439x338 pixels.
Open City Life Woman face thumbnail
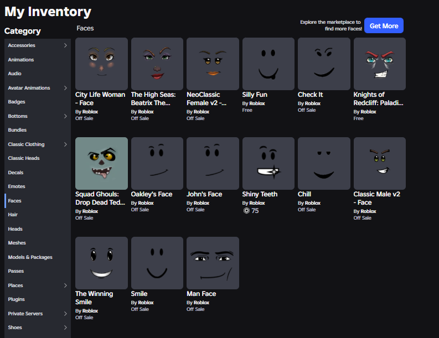click(101, 64)
